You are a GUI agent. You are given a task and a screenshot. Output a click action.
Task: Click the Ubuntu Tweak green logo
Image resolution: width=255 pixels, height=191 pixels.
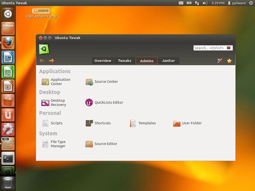click(x=44, y=49)
